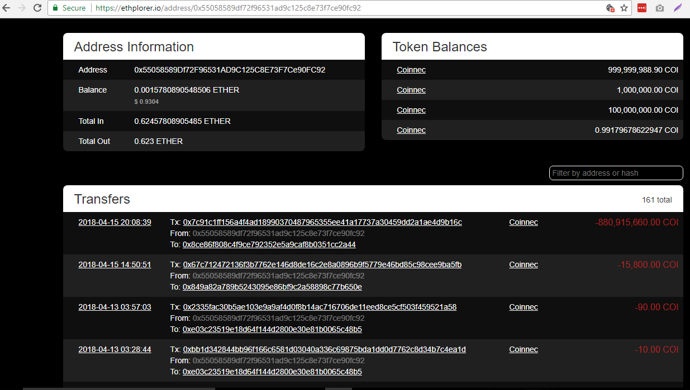Open transfer dated 2018-04-15 20:08:39
690x390 pixels.
[115, 222]
